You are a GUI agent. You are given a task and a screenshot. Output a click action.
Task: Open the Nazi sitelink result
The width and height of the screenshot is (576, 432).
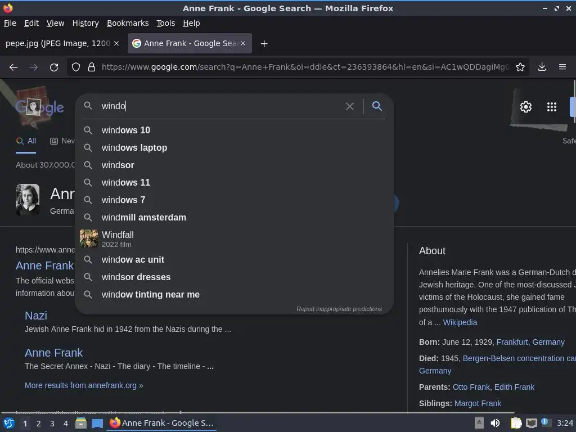36,316
